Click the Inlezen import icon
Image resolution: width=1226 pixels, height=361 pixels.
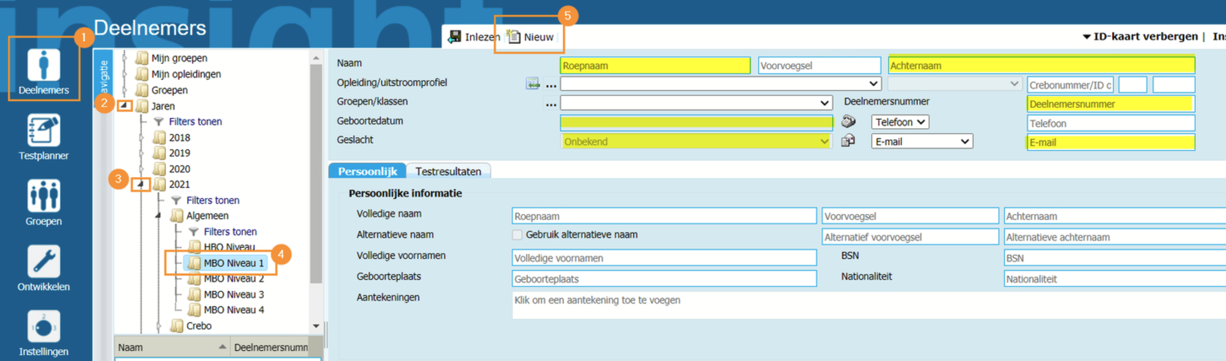point(455,37)
